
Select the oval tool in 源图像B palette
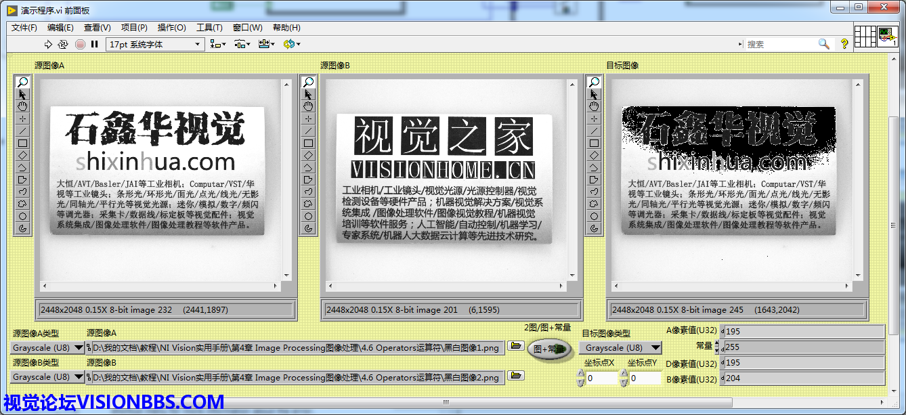308,216
